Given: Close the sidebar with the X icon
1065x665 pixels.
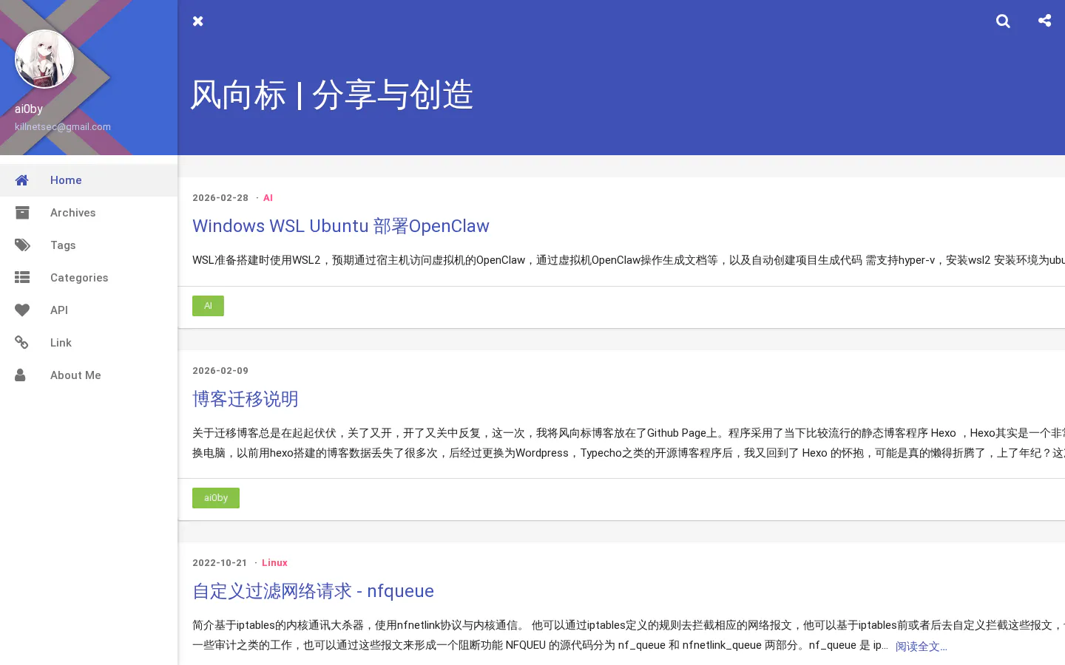Looking at the screenshot, I should coord(197,21).
